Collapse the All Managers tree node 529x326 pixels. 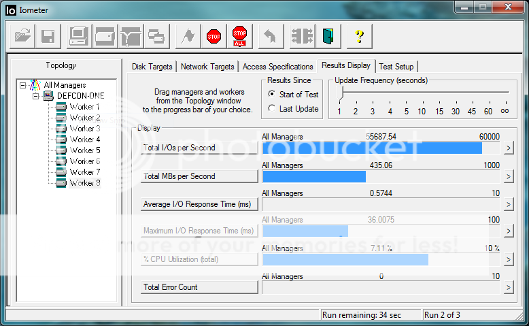coord(23,85)
